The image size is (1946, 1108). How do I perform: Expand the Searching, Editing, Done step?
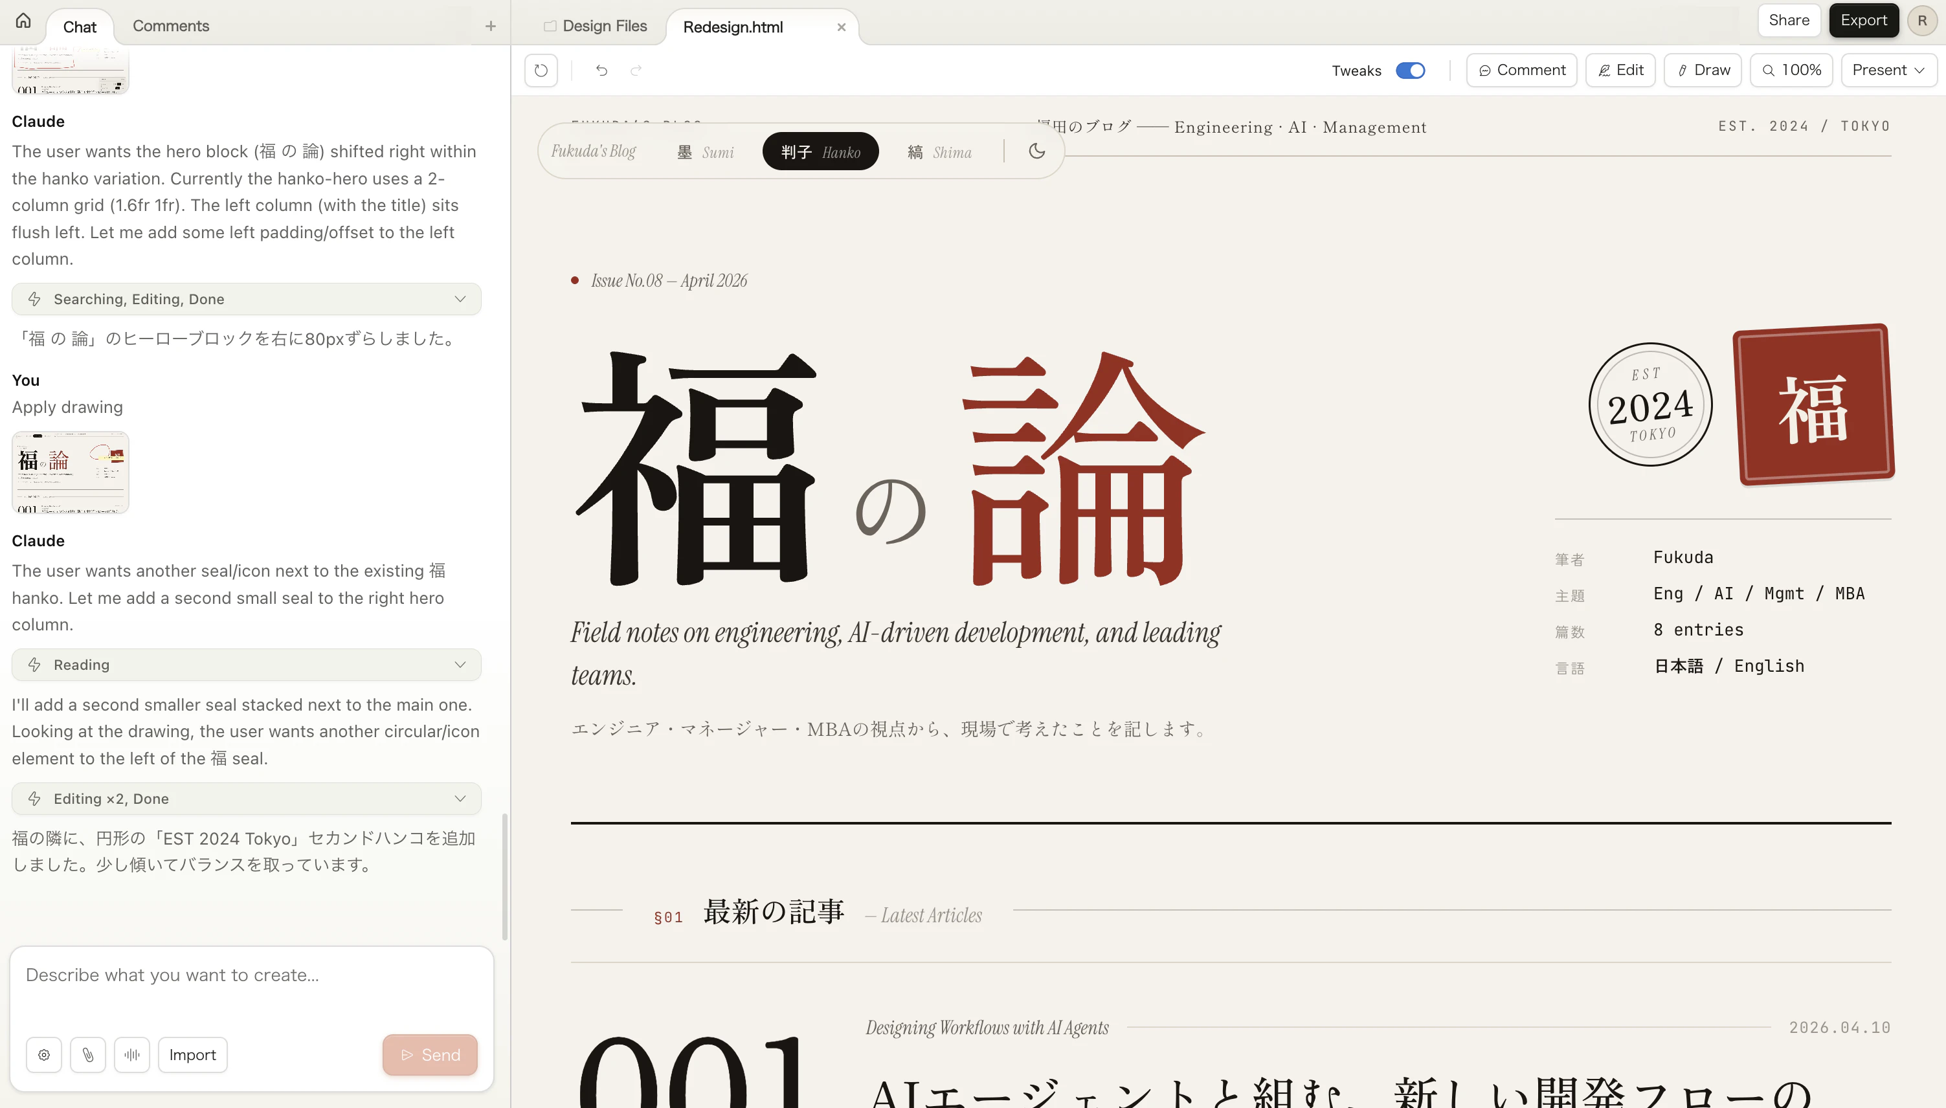(x=246, y=299)
